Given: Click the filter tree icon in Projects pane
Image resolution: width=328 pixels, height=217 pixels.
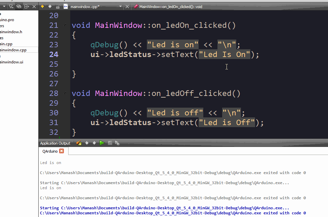Looking at the screenshot, I should (11, 6).
